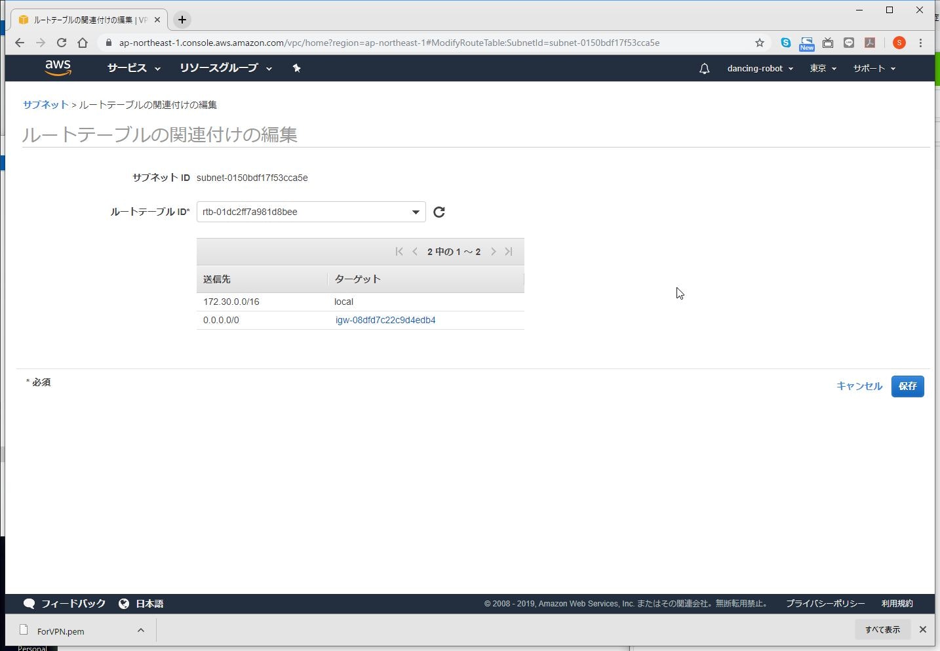
Task: Open the フィードバック link
Action: [64, 604]
